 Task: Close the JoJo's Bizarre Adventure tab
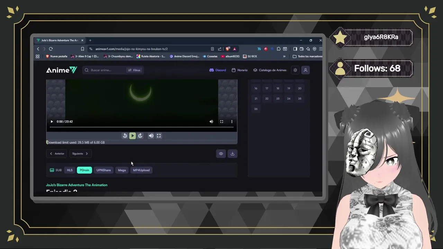[x=82, y=40]
